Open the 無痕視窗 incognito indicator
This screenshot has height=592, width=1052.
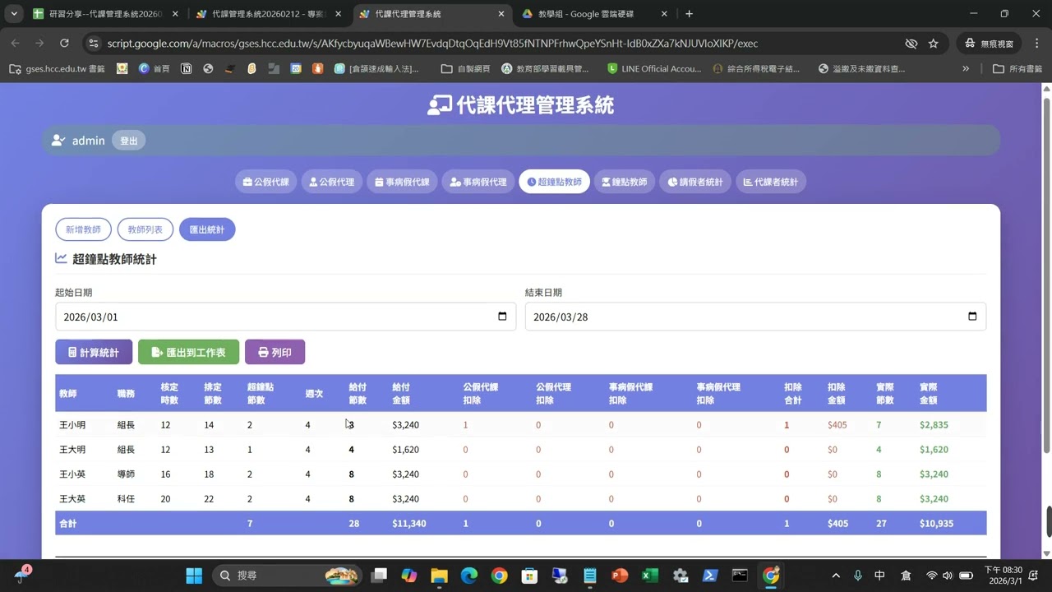(x=989, y=44)
